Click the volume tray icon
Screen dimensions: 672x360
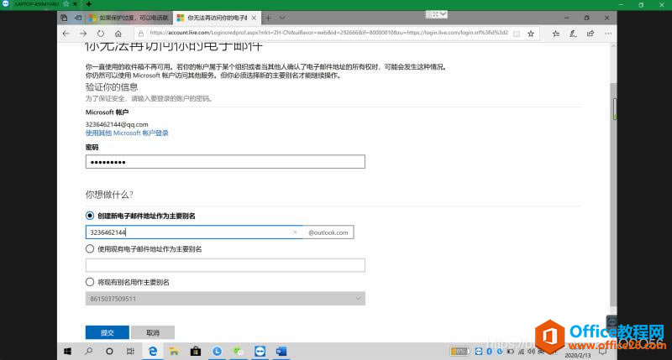531,352
